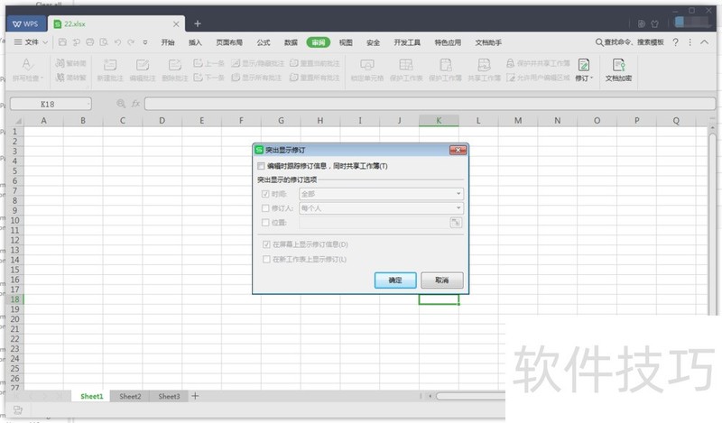The width and height of the screenshot is (722, 423).
Task: Click 重置当前批注 in the ribbon
Action: click(x=314, y=63)
